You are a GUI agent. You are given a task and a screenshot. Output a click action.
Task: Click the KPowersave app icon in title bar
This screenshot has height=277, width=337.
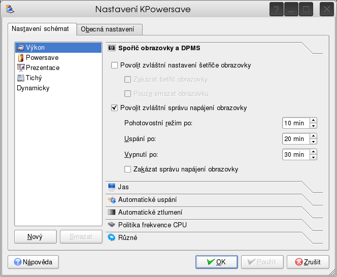10,9
